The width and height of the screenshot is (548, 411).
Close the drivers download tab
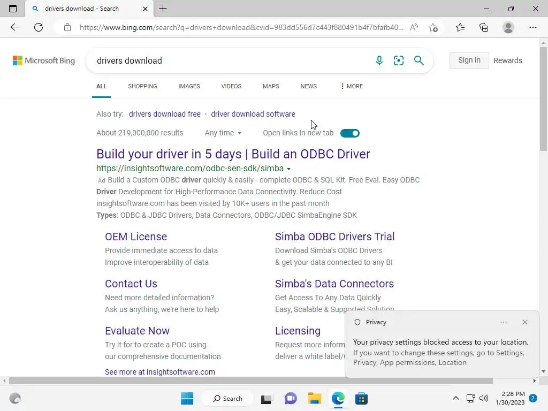pos(145,9)
